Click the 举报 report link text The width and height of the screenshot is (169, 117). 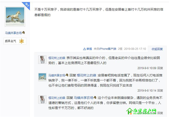89,49
